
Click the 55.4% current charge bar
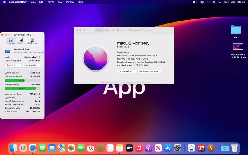22,81
